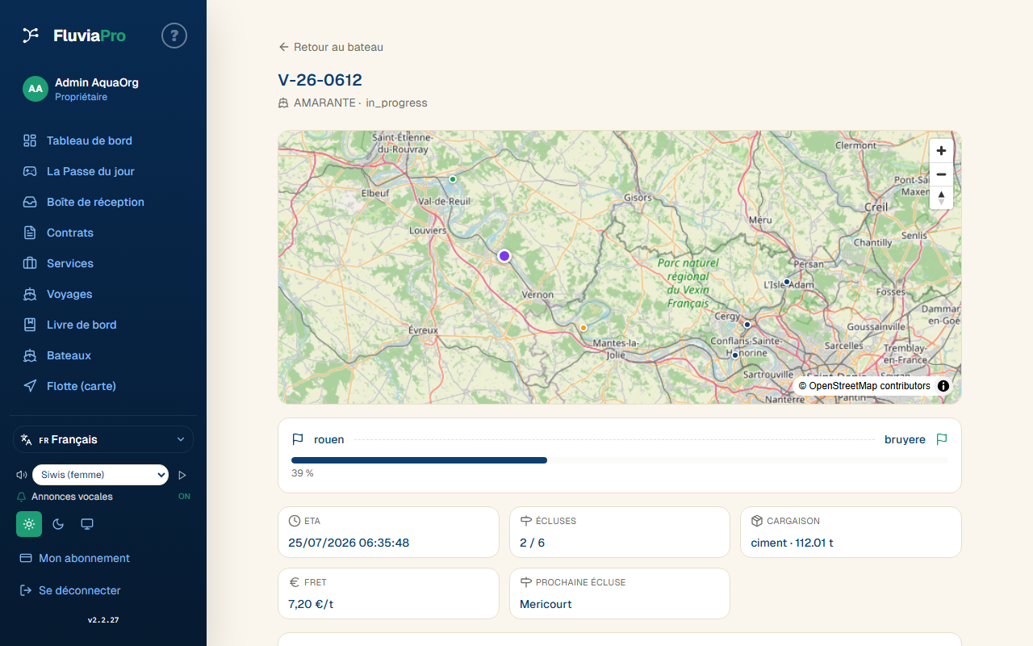The height and width of the screenshot is (646, 1033).
Task: Select system theme monitor button
Action: pyautogui.click(x=87, y=524)
